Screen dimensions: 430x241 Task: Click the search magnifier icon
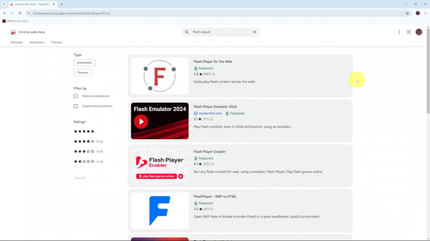pyautogui.click(x=187, y=32)
